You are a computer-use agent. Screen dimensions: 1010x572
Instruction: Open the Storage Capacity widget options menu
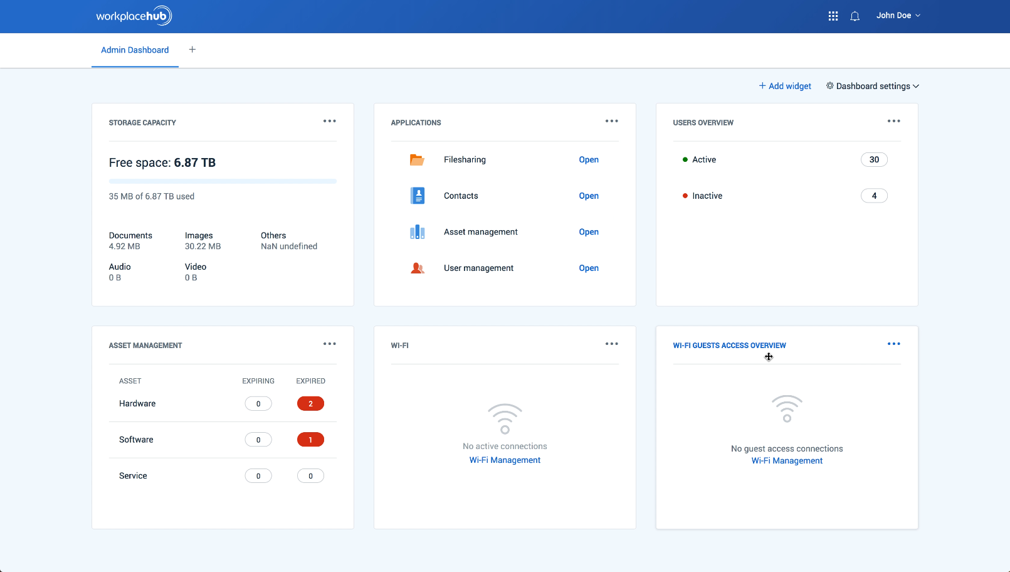coord(329,120)
